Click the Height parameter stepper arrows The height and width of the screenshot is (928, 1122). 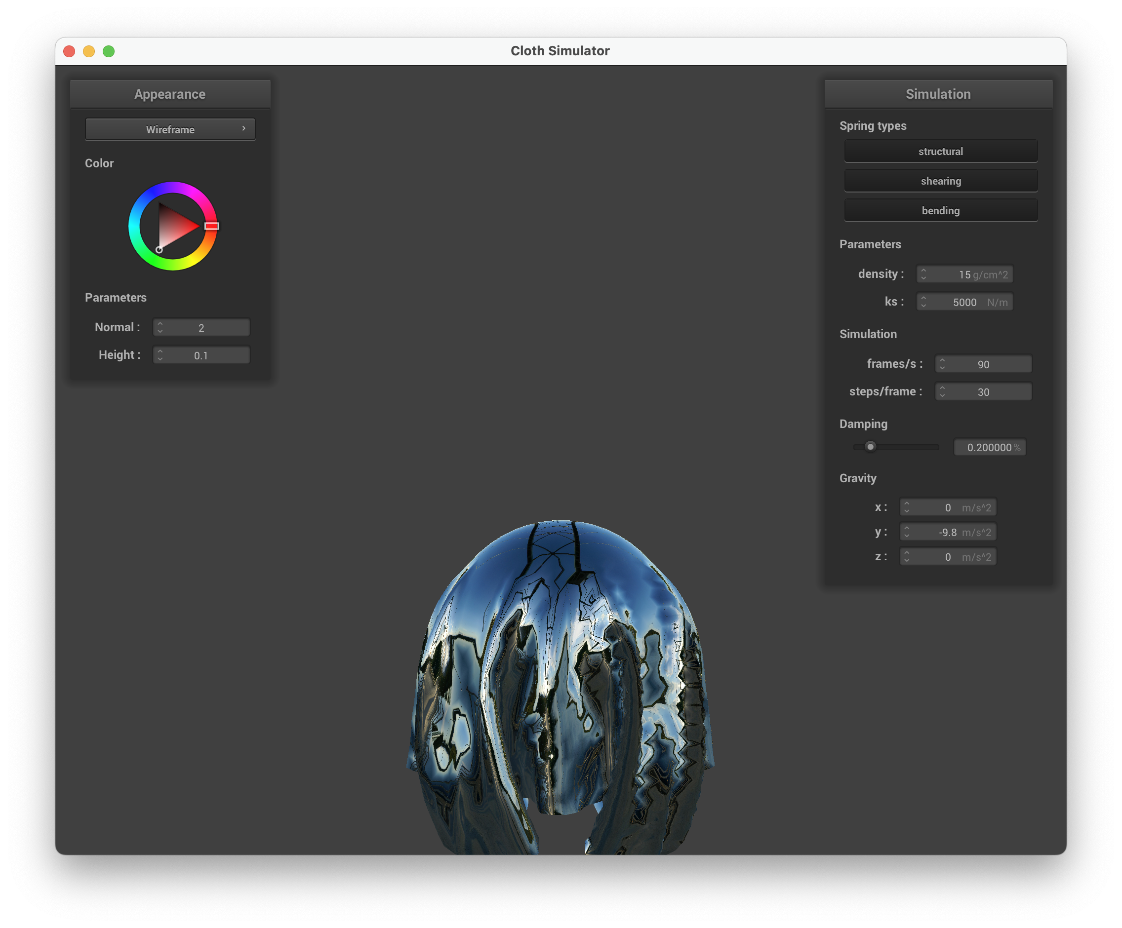160,355
